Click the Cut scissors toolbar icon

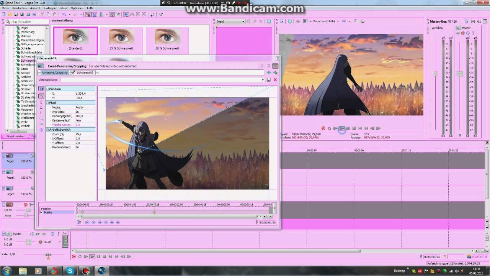[x=42, y=15]
